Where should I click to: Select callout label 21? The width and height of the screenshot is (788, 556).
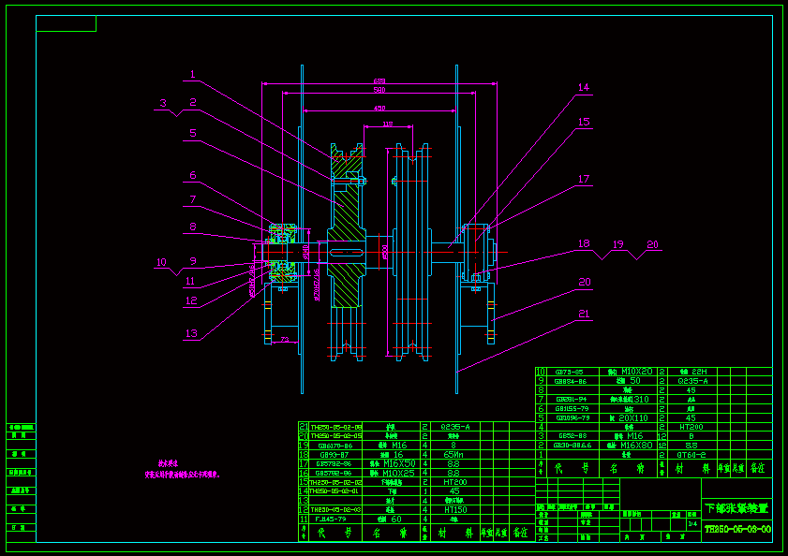click(584, 314)
